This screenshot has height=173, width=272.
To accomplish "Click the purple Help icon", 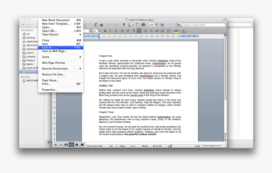I will (x=162, y=25).
